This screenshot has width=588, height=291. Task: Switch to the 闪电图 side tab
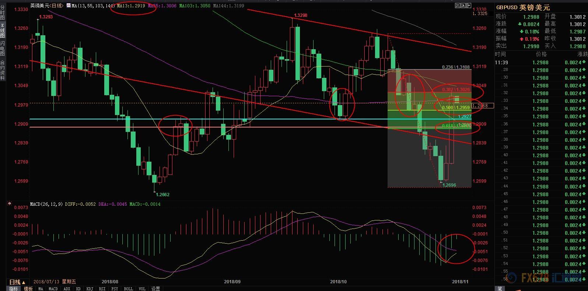[x=3, y=48]
